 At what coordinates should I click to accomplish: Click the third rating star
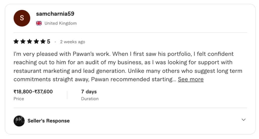pyautogui.click(x=30, y=42)
